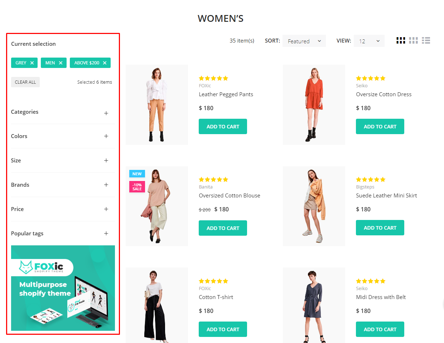Expand the Price filter section
The width and height of the screenshot is (444, 343).
pyautogui.click(x=106, y=209)
